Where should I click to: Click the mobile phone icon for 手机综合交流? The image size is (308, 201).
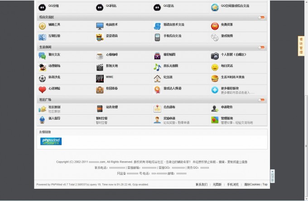157,37
